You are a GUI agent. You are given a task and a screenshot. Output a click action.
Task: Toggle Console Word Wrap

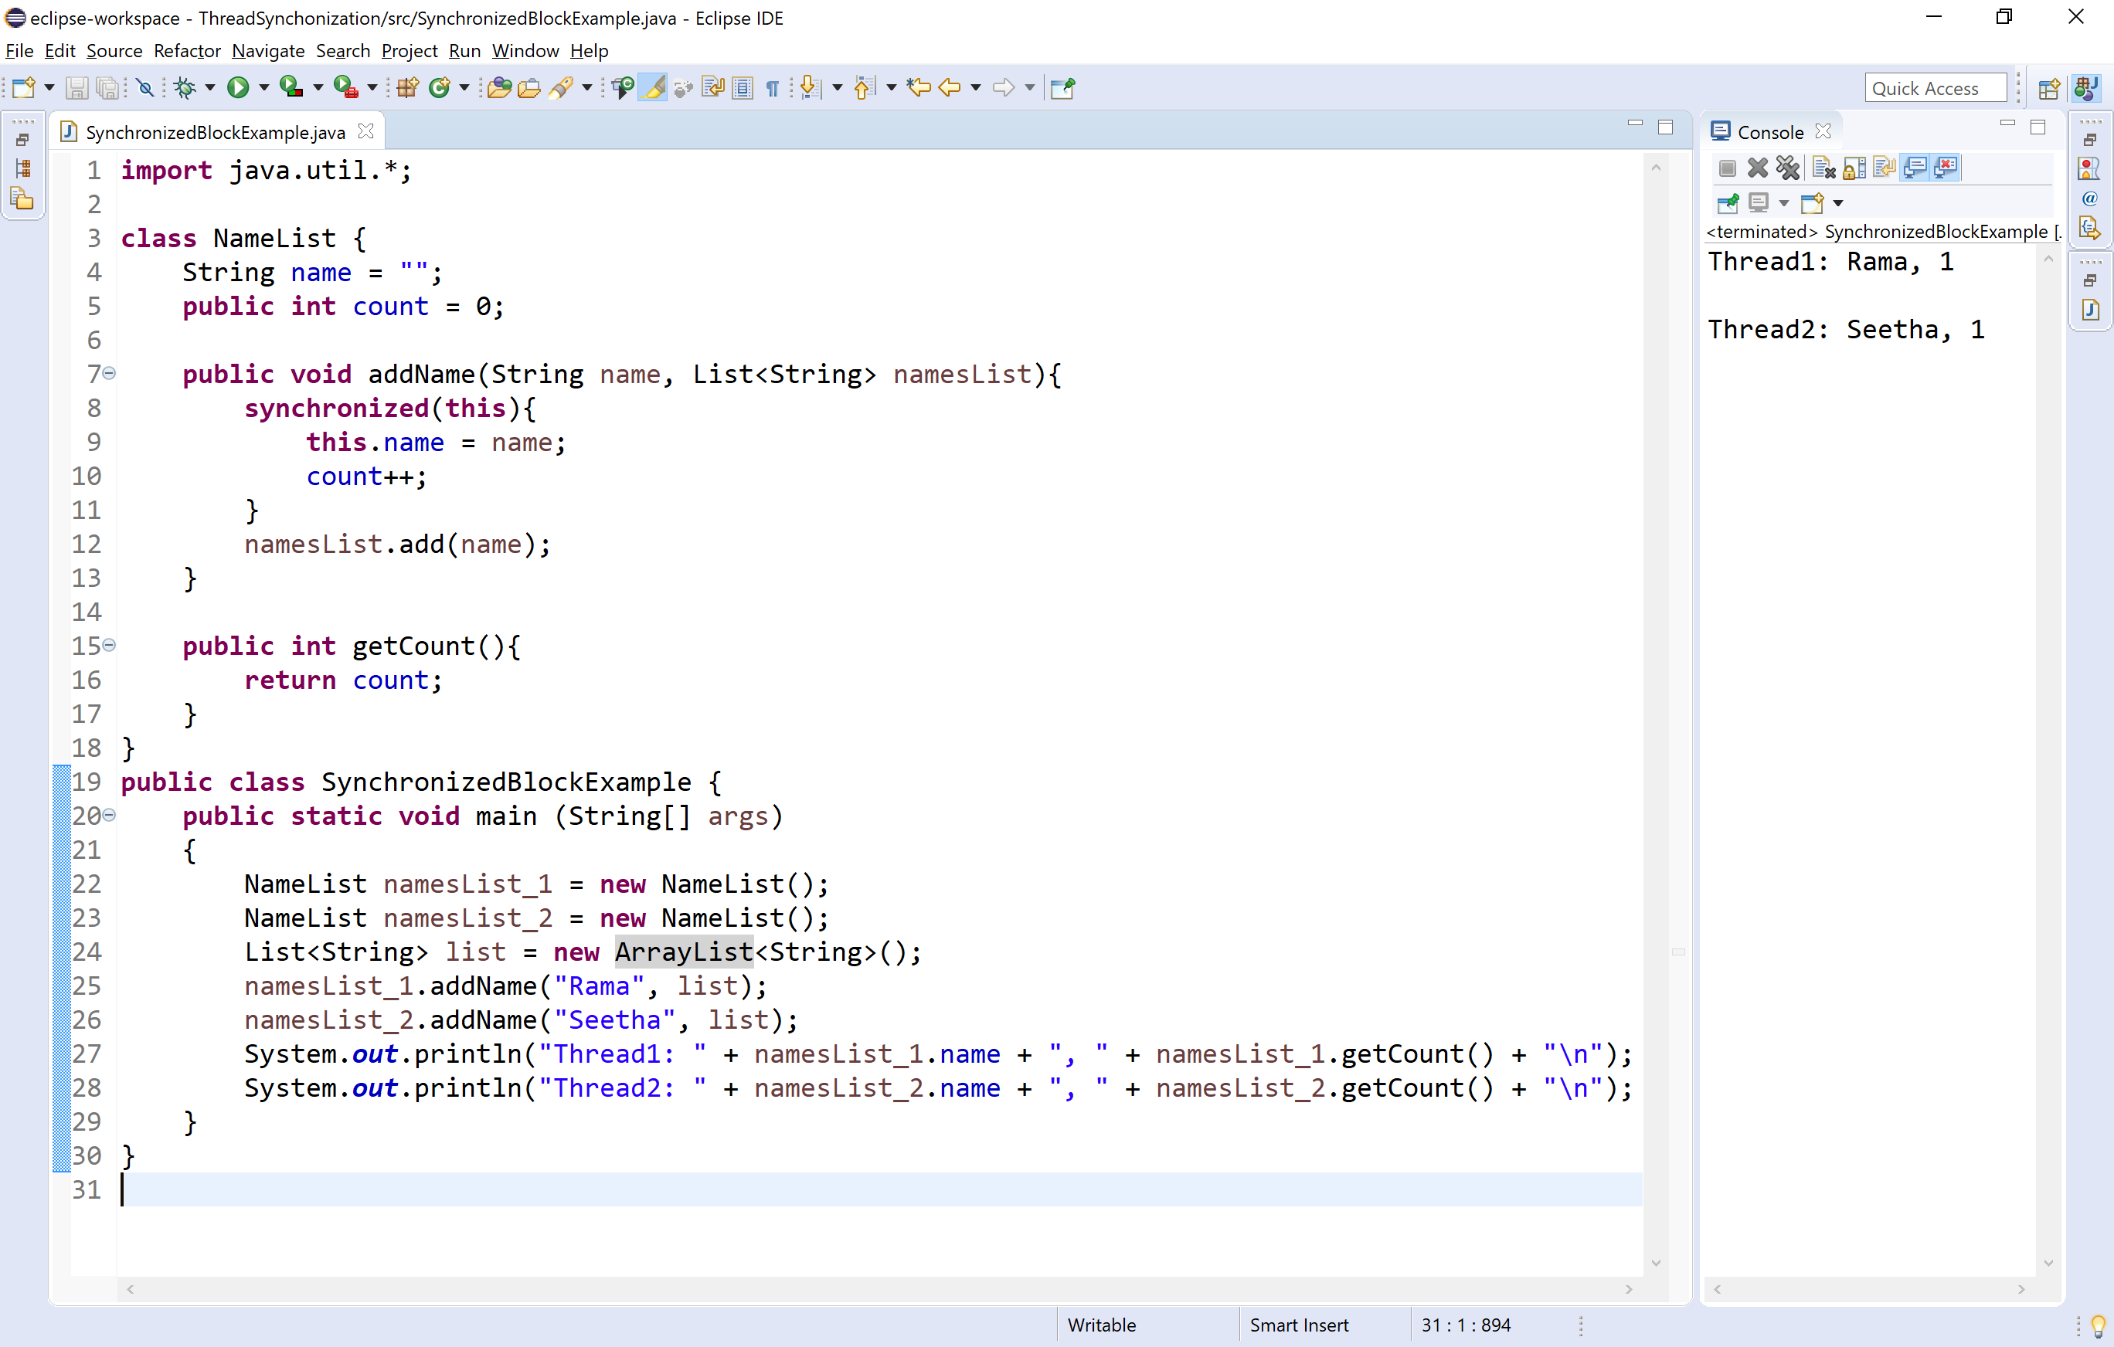[x=1884, y=168]
